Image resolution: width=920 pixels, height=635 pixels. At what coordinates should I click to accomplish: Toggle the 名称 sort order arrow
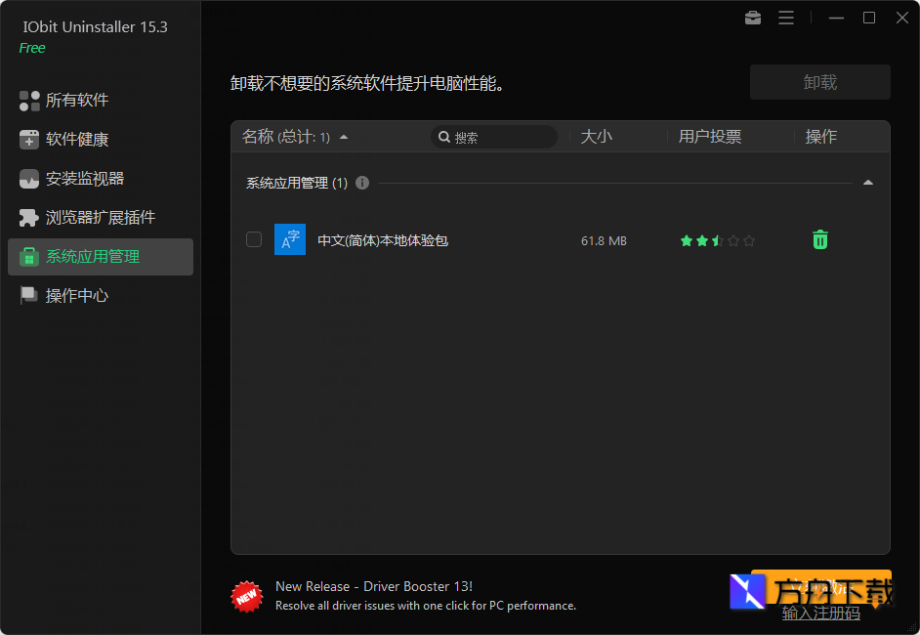click(x=342, y=137)
